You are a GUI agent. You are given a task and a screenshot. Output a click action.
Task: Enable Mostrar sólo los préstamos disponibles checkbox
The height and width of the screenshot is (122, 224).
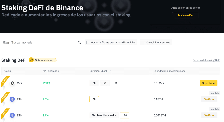88,43
